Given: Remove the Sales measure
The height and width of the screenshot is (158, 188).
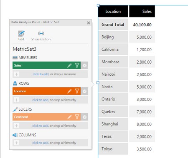Looking at the screenshot, I should coord(84,65).
